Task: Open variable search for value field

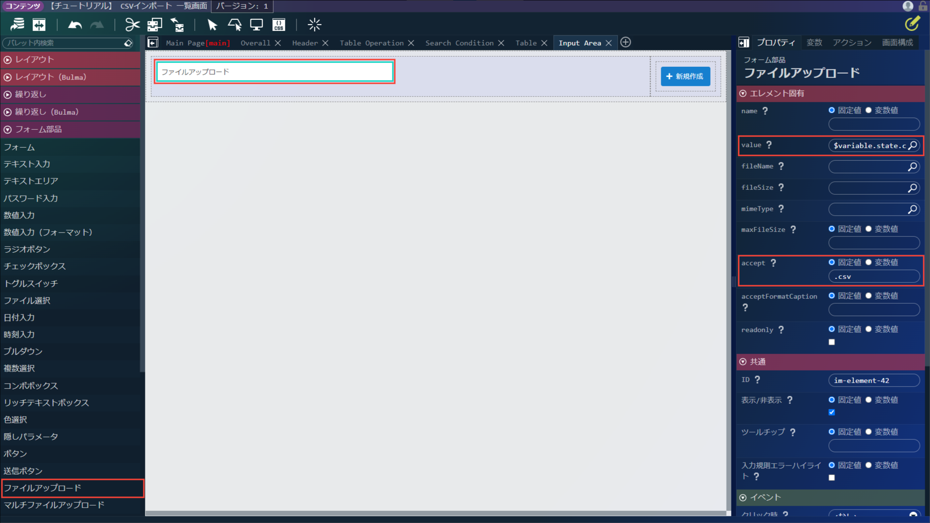Action: (x=913, y=145)
